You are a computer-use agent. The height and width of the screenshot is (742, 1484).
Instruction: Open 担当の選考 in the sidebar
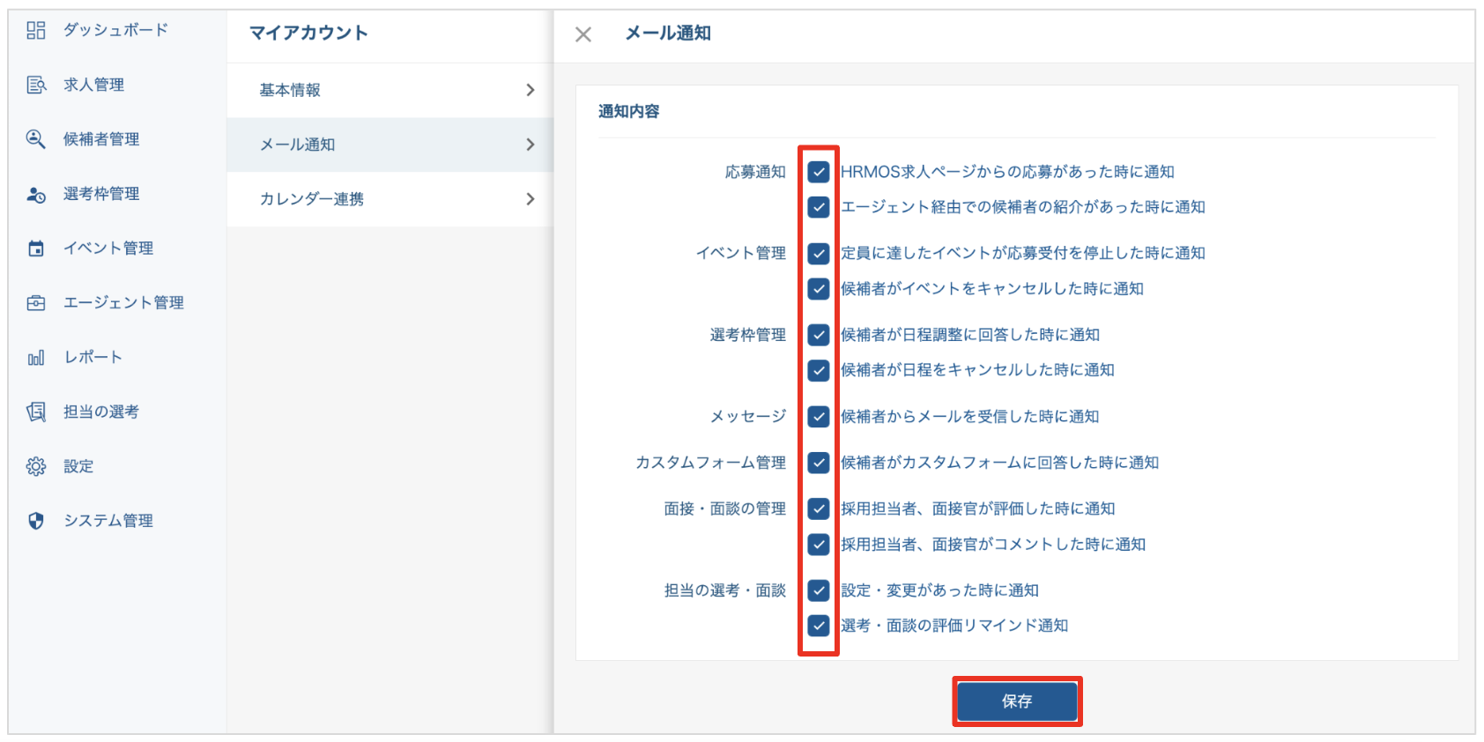[x=100, y=412]
